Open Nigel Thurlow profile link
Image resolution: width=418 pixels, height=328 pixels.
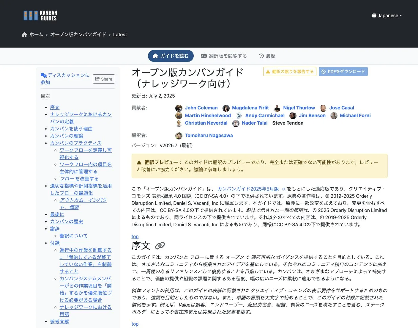tap(299, 108)
